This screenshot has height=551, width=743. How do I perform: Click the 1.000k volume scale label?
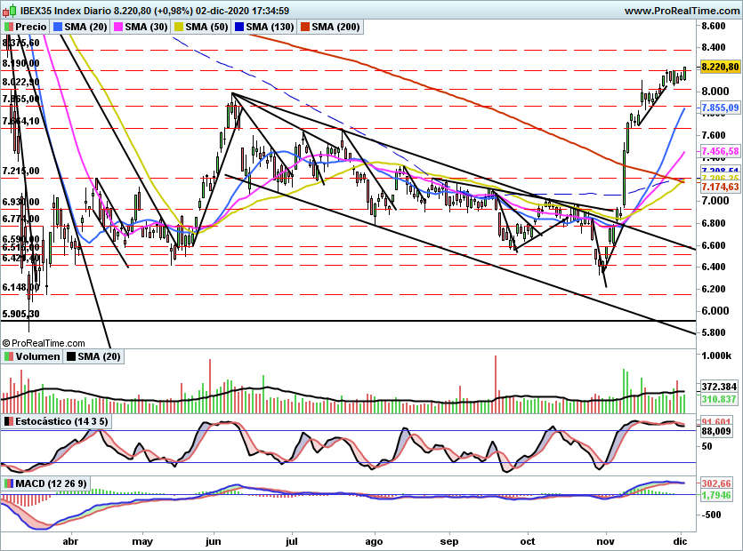click(x=716, y=355)
